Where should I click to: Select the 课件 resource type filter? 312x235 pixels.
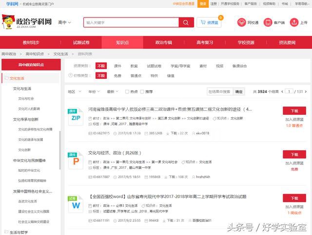117,66
